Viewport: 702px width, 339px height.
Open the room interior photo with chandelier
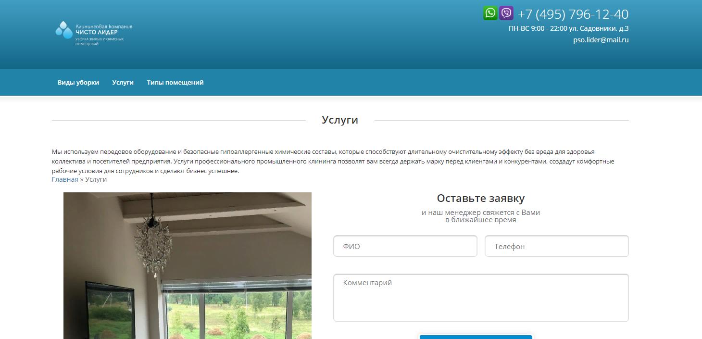[188, 265]
